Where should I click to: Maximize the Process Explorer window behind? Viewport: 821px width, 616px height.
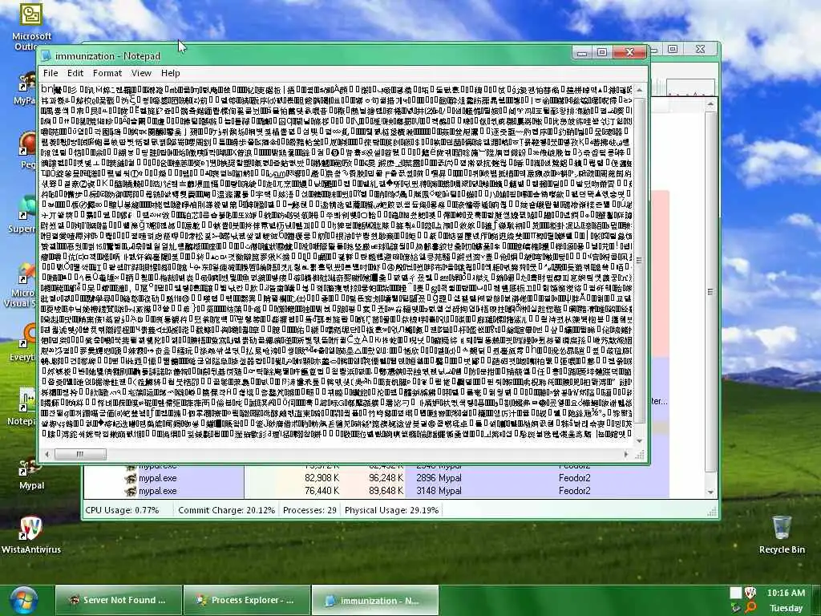(x=673, y=49)
